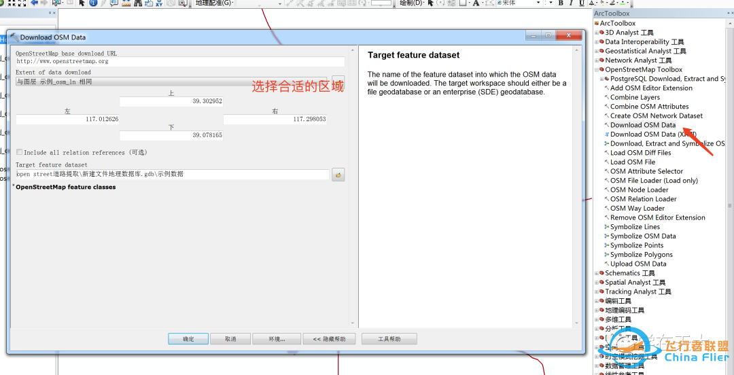Go back to previous map extent arrow
Viewport: 734px width, 375px height.
coord(34,3)
